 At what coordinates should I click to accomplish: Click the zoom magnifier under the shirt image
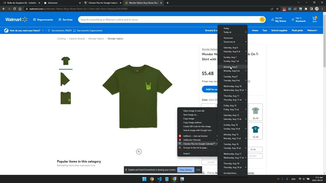[x=139, y=151]
